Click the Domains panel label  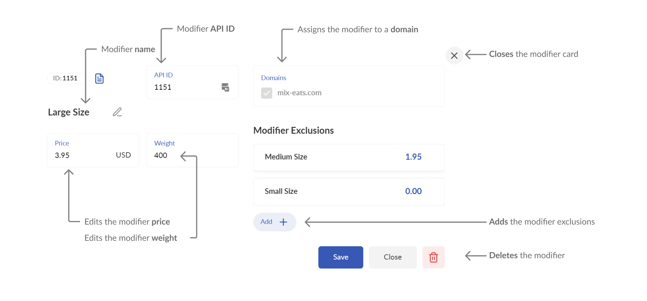(x=274, y=78)
